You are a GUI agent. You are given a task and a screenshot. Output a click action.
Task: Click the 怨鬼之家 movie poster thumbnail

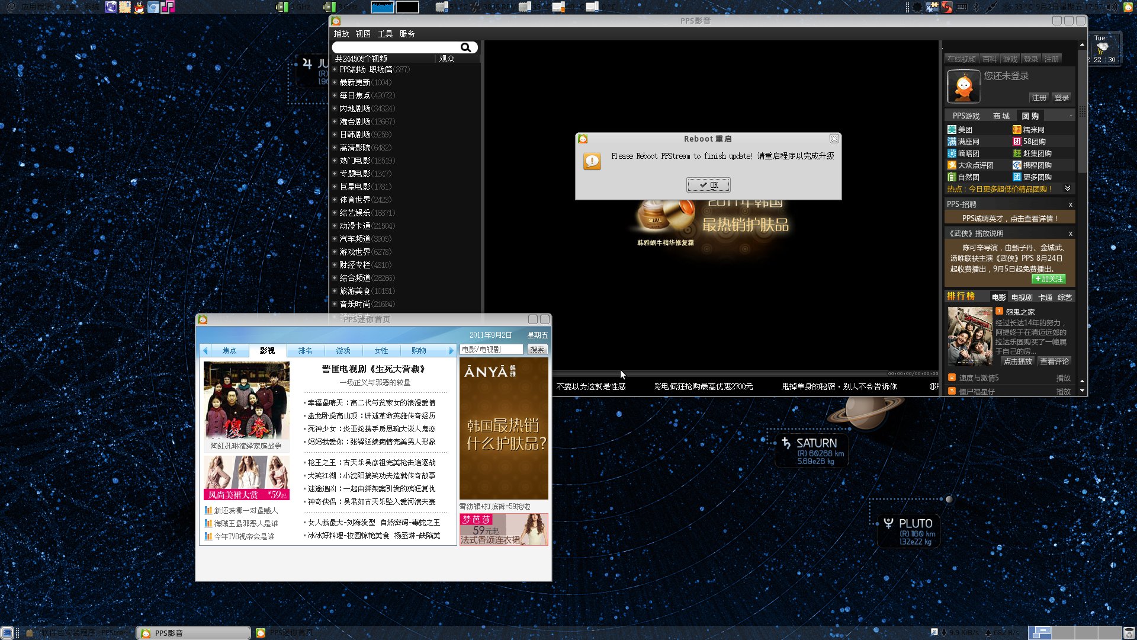[970, 336]
